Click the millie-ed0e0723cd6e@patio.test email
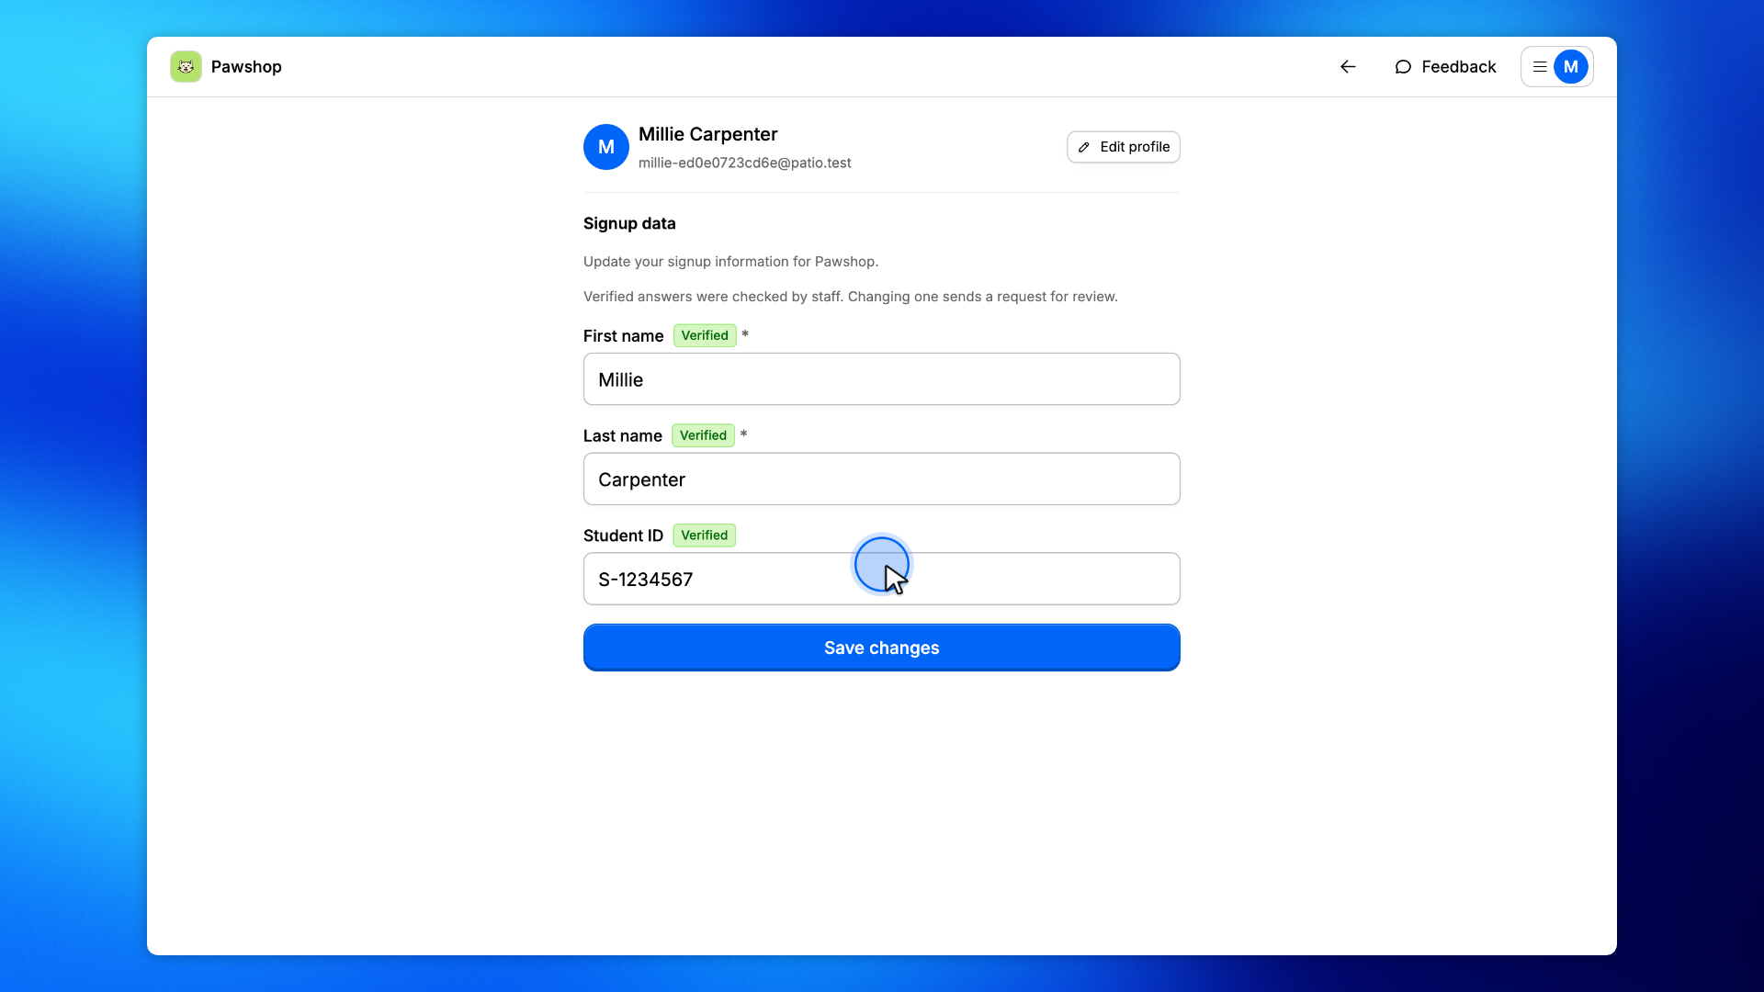The height and width of the screenshot is (992, 1764). pyautogui.click(x=745, y=163)
